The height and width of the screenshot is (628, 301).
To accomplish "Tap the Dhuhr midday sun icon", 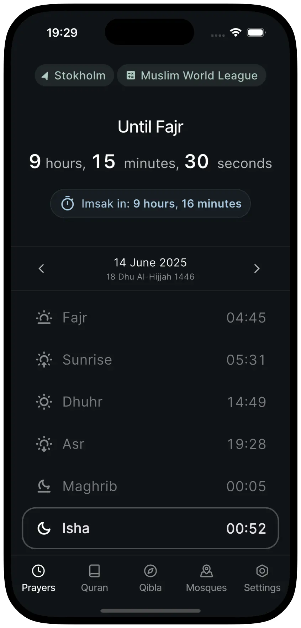I will click(44, 402).
